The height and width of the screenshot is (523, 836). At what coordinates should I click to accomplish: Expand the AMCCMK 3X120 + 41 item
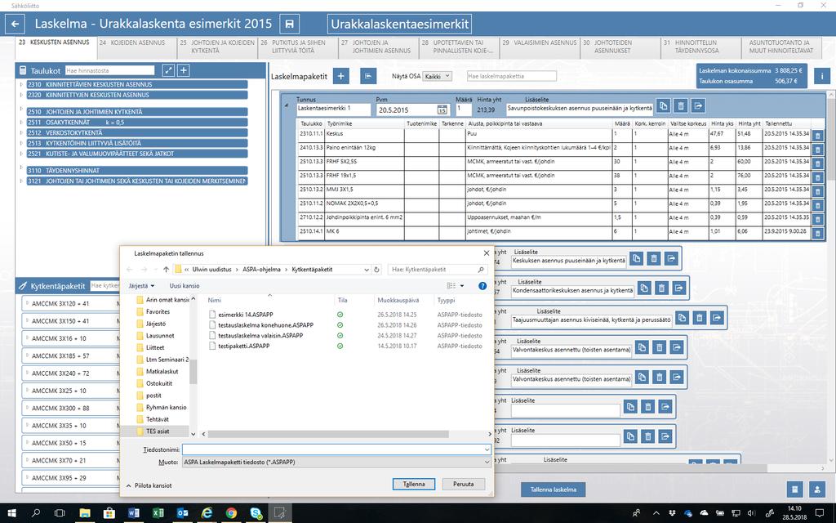pyautogui.click(x=27, y=303)
